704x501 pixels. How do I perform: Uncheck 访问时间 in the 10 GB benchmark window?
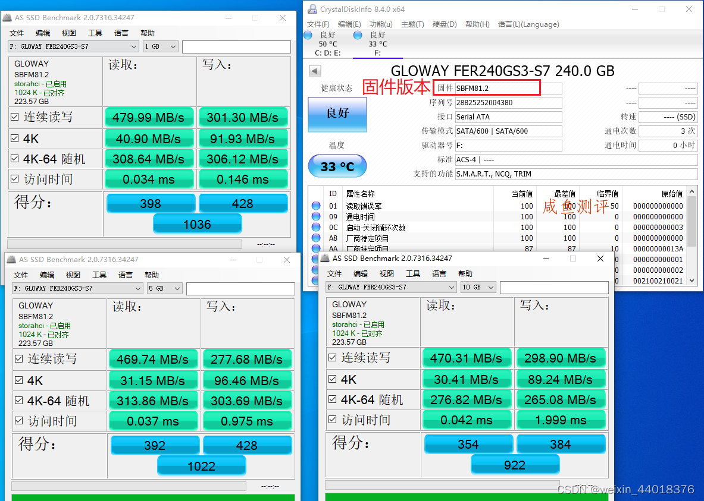[x=332, y=420]
